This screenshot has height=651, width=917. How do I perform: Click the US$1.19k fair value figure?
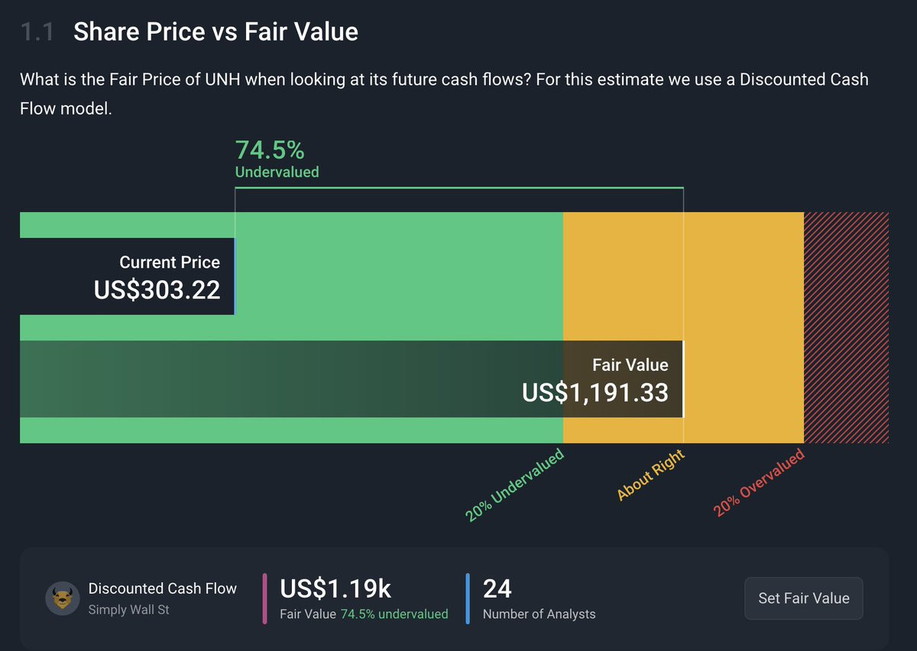point(335,588)
